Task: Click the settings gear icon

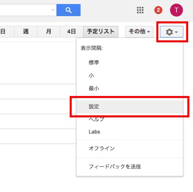Action: pos(172,32)
